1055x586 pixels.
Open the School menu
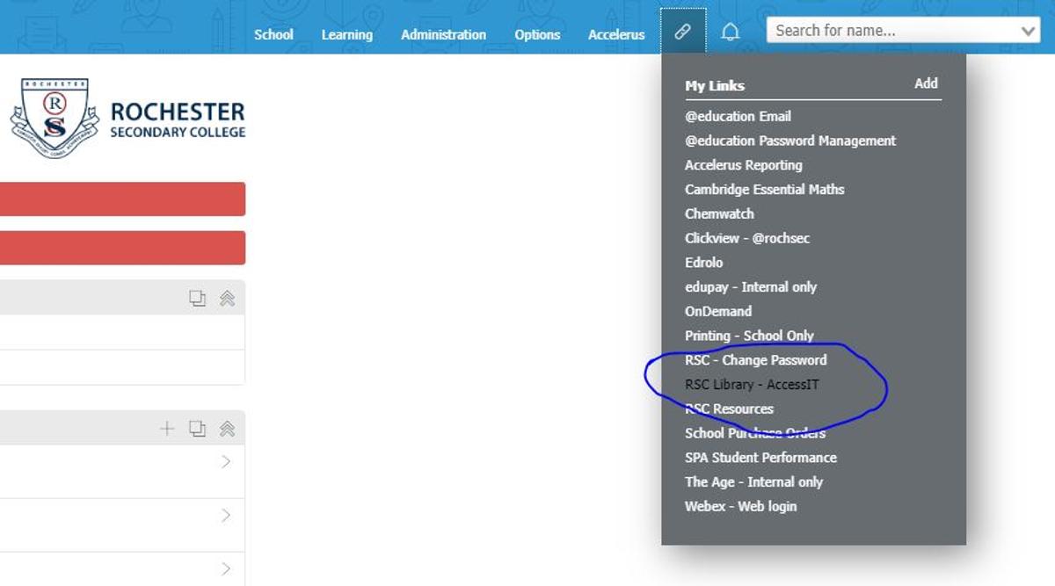tap(273, 35)
